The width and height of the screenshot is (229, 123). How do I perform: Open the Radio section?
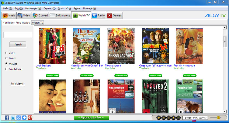coord(98,15)
